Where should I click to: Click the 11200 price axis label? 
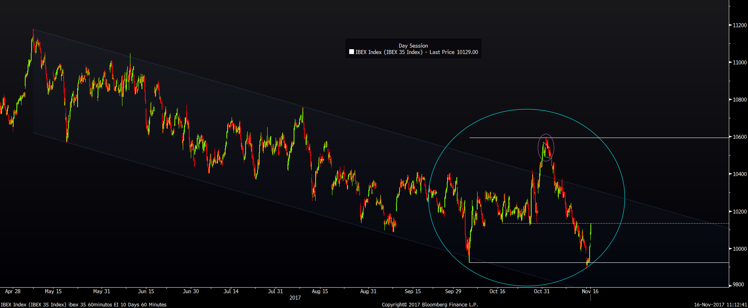point(740,25)
